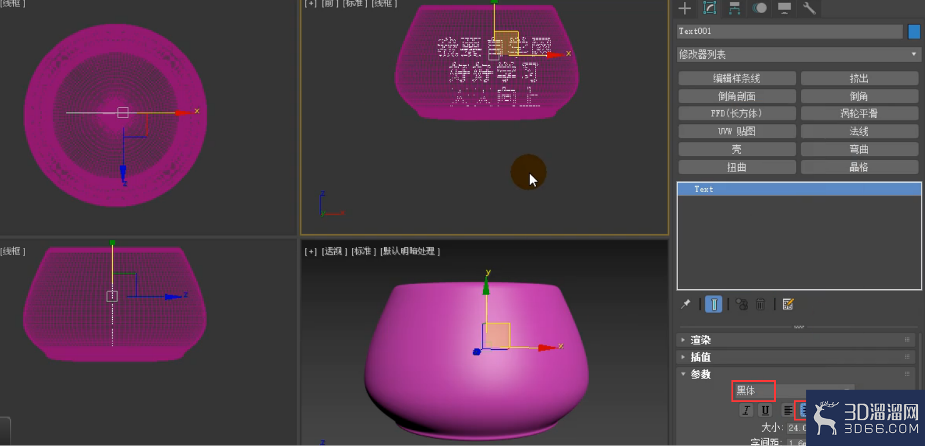925x446 pixels.
Task: Apply the 挤出 extrude modifier button
Action: 859,78
